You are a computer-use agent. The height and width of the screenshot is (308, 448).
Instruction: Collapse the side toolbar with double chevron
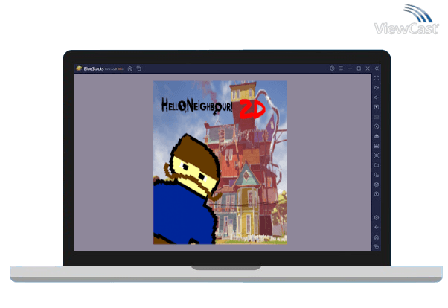click(x=377, y=68)
